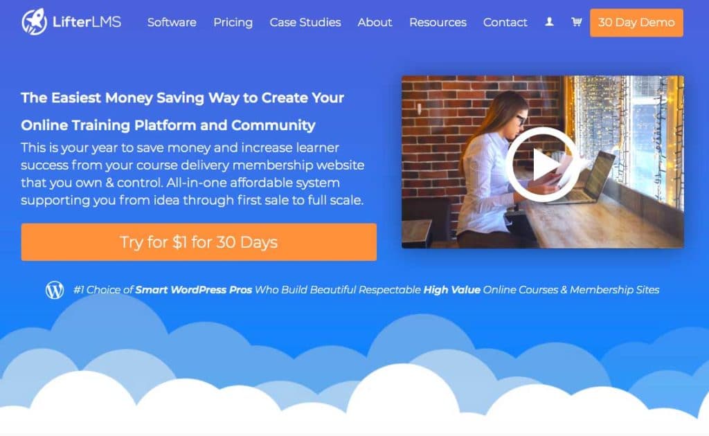Image resolution: width=709 pixels, height=436 pixels.
Task: Open the user account icon
Action: pos(549,21)
